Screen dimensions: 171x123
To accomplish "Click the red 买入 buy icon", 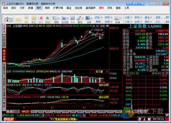I will [x=41, y=18].
